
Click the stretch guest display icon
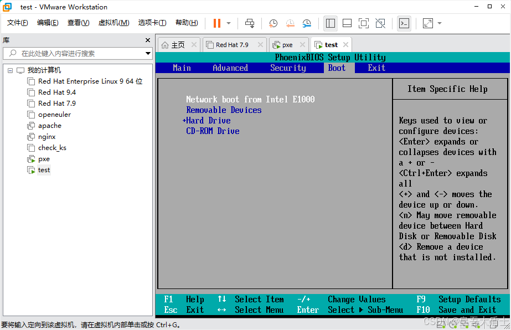point(428,23)
